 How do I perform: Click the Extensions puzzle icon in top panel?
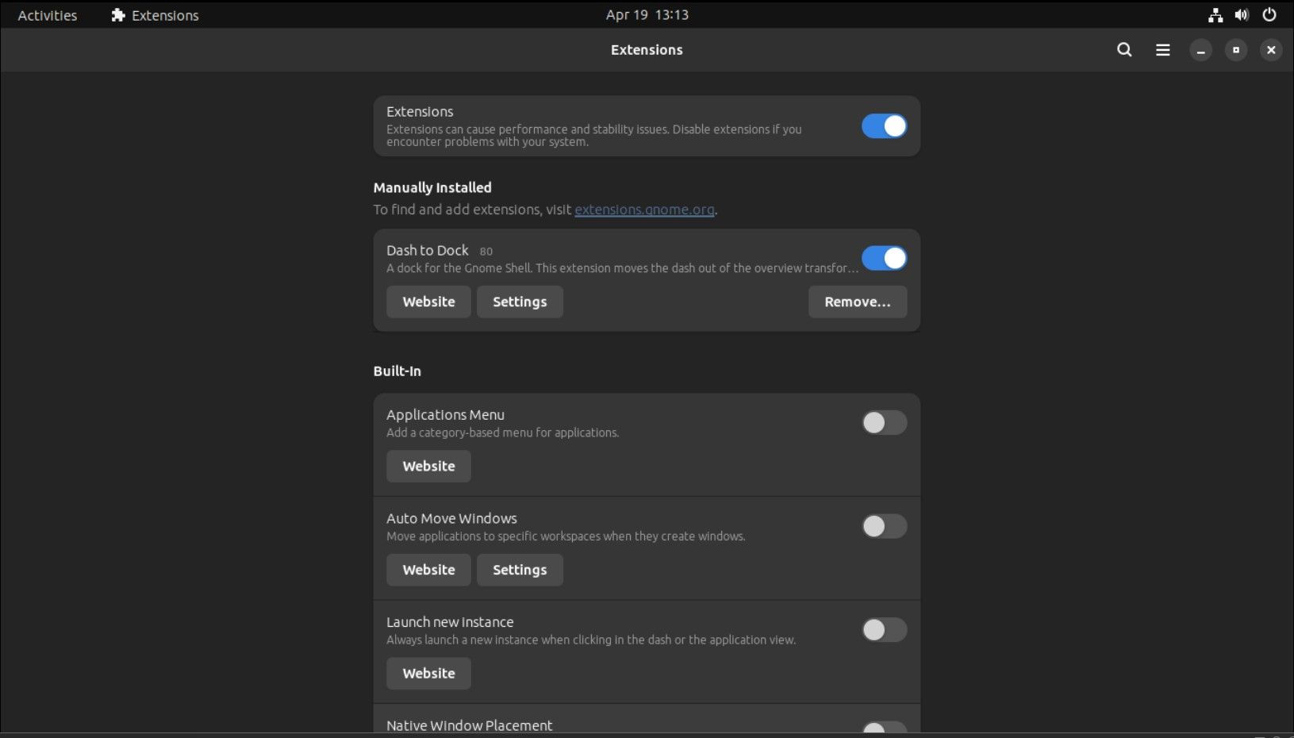117,14
